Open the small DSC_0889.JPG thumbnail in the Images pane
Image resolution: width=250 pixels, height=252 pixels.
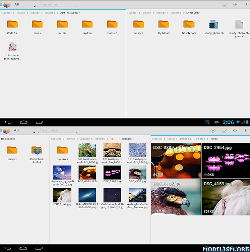click(87, 172)
